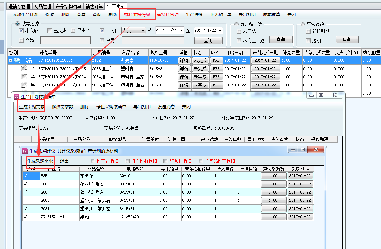Click 建议采购数 button for S065 row
This screenshot has height=249, width=381.
tap(273, 184)
